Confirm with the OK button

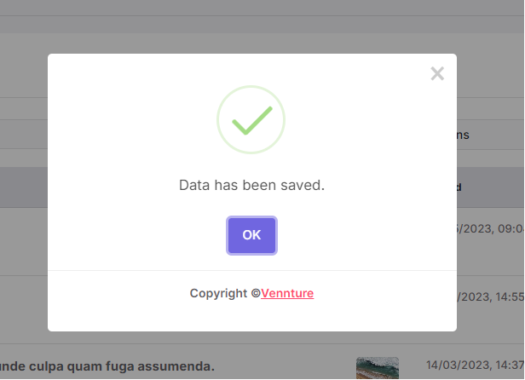[x=251, y=235]
